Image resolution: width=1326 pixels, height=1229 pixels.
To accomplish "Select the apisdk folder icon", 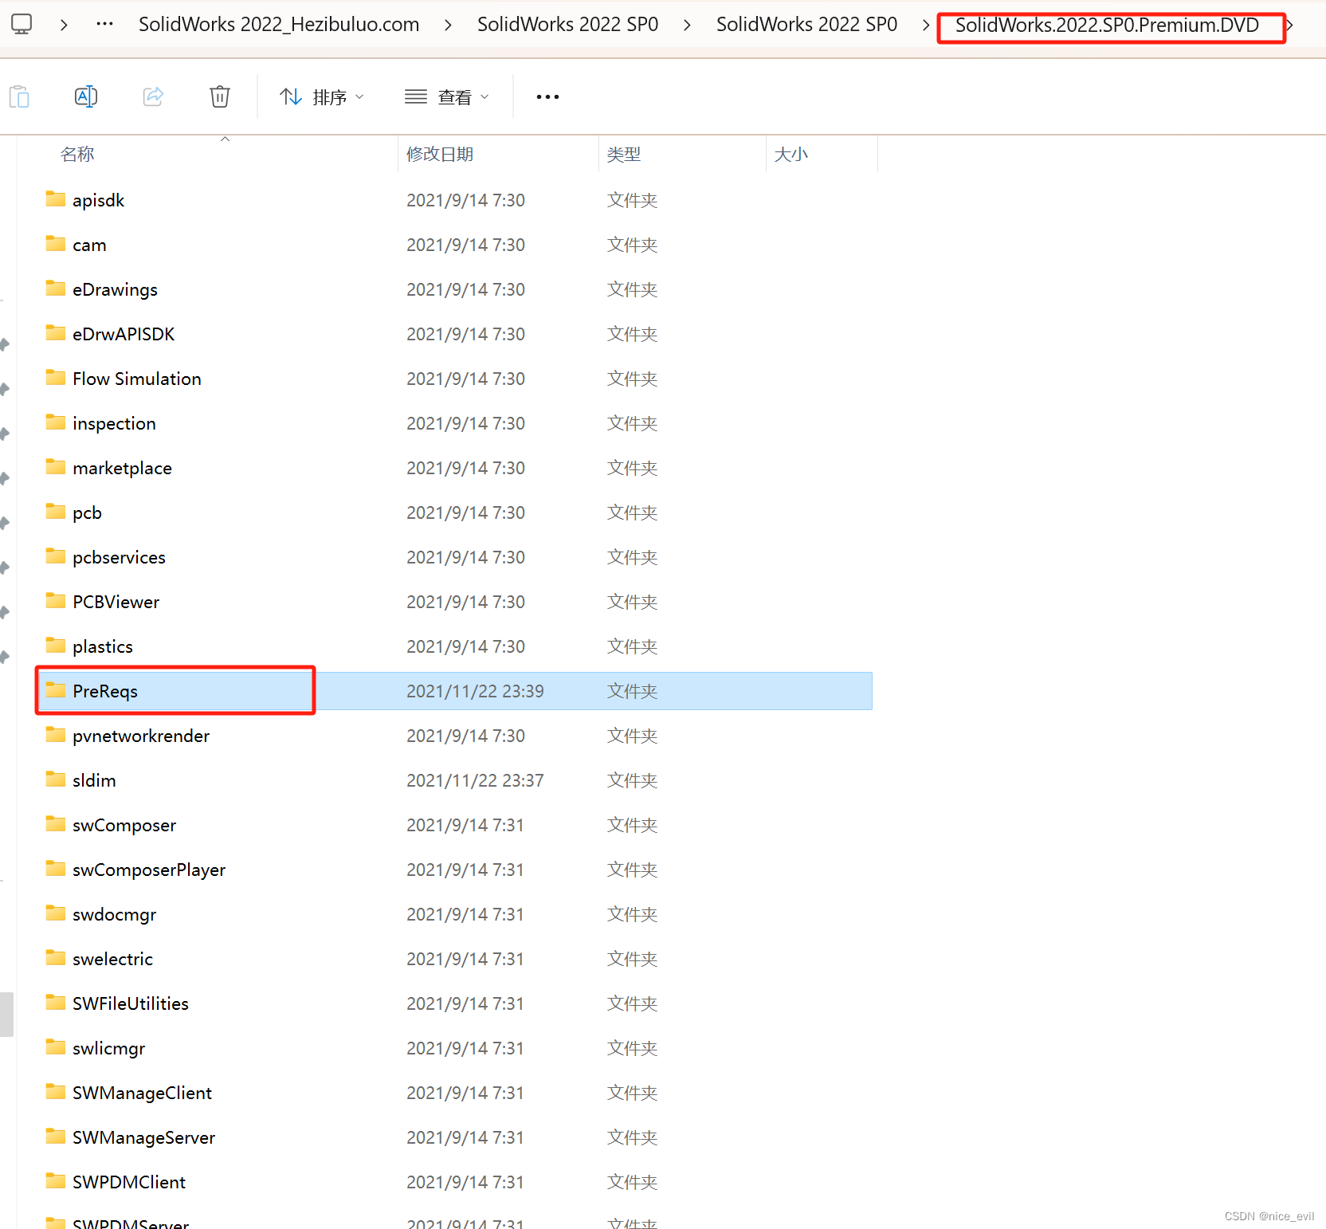I will (56, 199).
